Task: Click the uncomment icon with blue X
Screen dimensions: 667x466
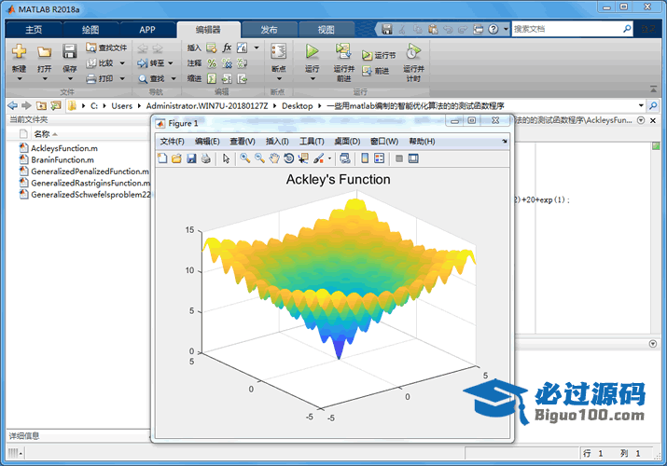Action: point(227,63)
